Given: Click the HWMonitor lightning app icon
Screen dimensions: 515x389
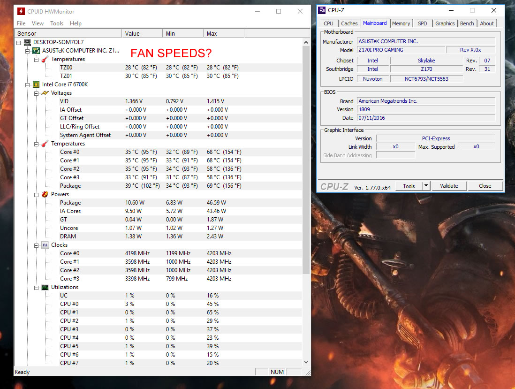Looking at the screenshot, I should pyautogui.click(x=21, y=12).
